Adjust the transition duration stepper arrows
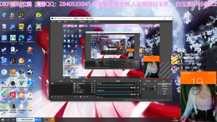Image resolution: width=217 pixels, height=122 pixels. 155,89
